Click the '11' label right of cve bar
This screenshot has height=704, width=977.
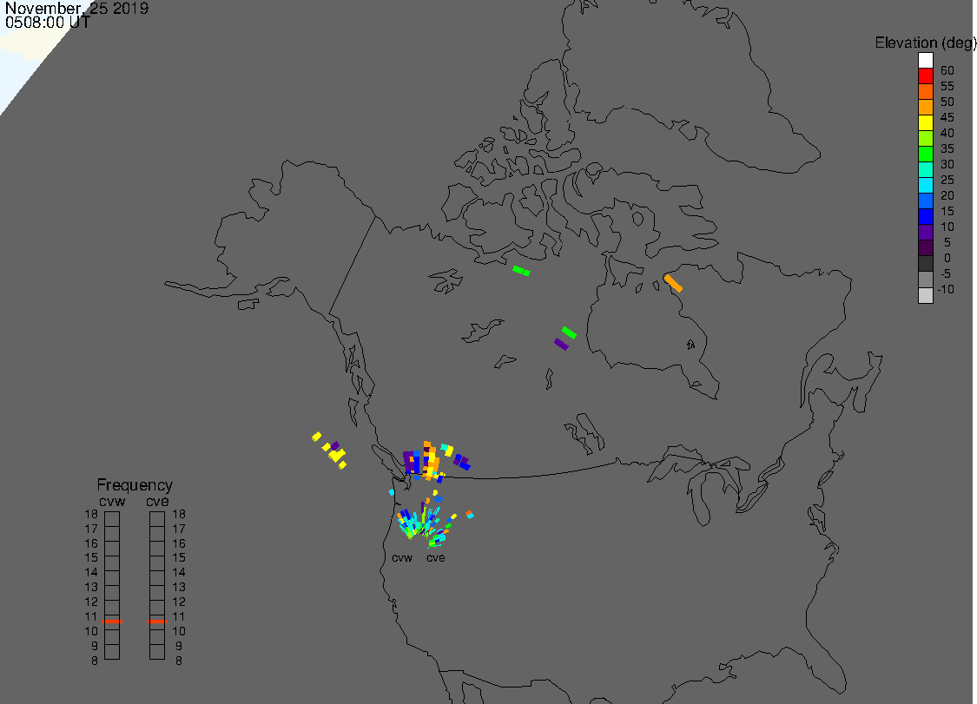tap(179, 616)
